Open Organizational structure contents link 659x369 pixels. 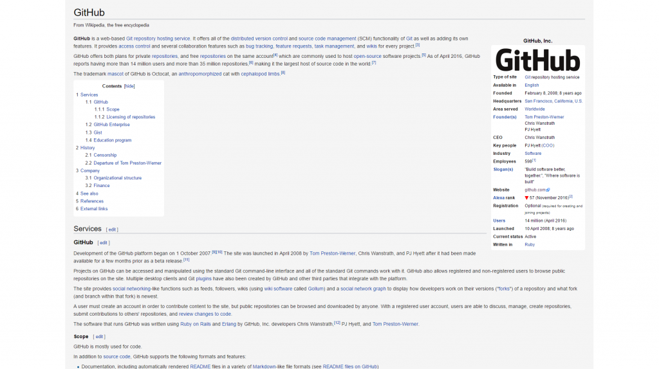(x=118, y=178)
